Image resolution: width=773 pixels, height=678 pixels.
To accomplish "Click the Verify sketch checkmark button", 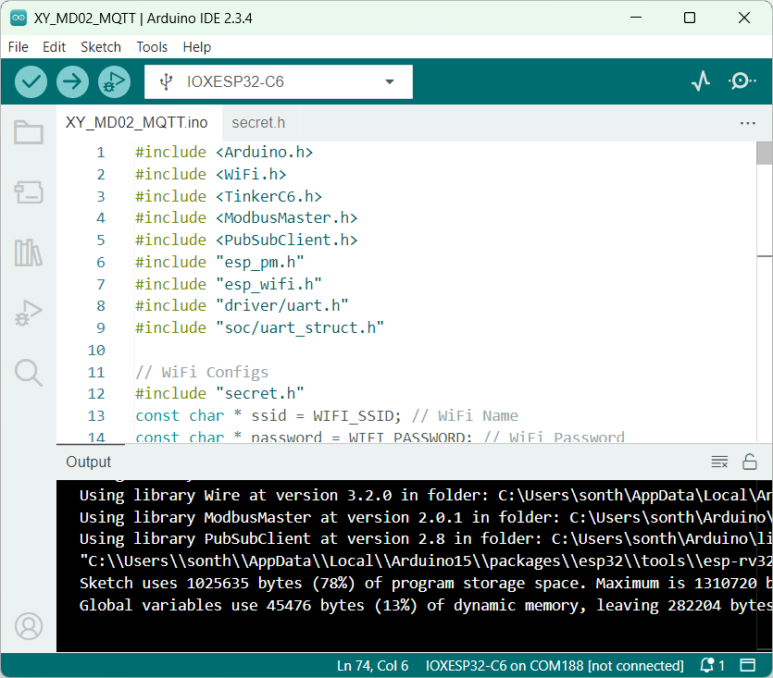I will 31,81.
